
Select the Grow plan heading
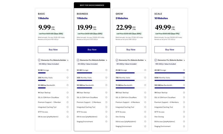(x=119, y=14)
